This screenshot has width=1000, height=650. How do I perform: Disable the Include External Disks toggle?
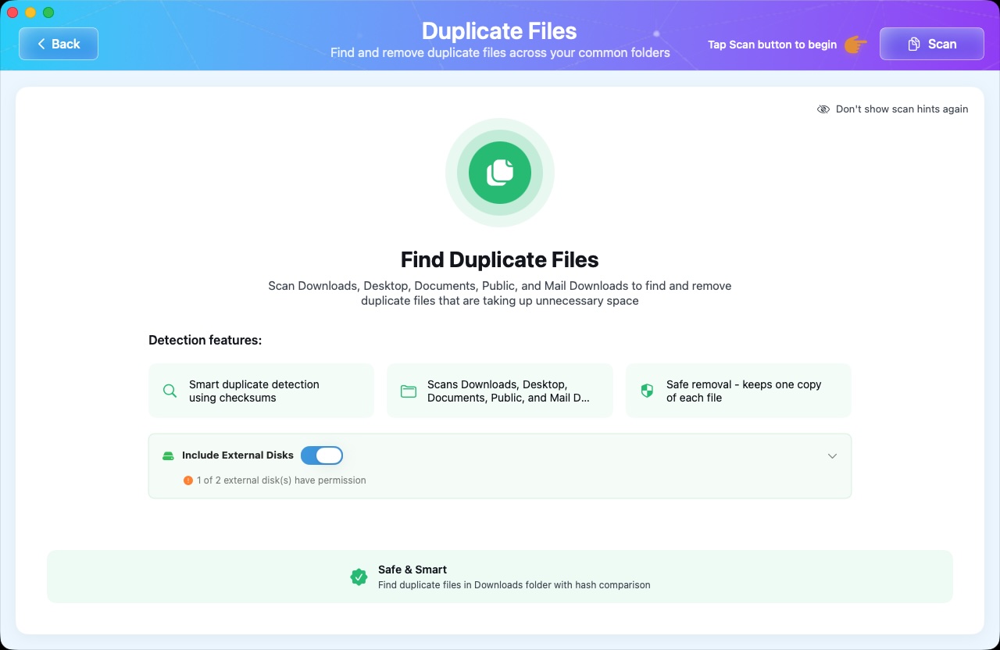pos(321,455)
